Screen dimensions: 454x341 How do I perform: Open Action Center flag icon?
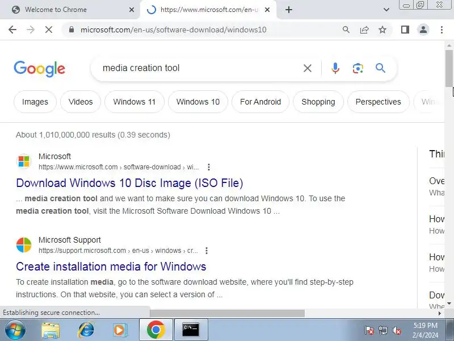pos(369,330)
